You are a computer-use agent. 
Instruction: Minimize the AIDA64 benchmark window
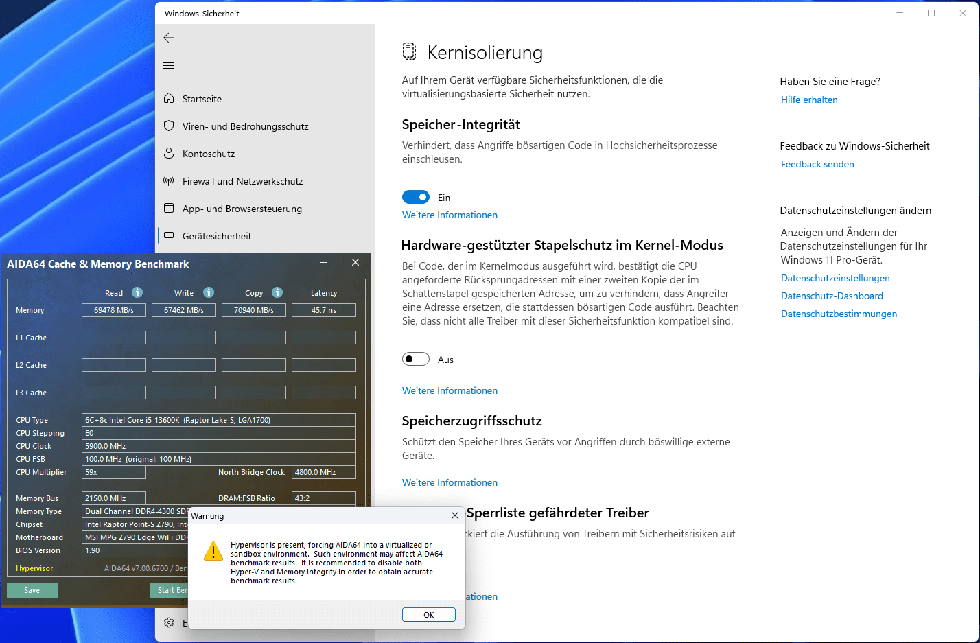(324, 262)
